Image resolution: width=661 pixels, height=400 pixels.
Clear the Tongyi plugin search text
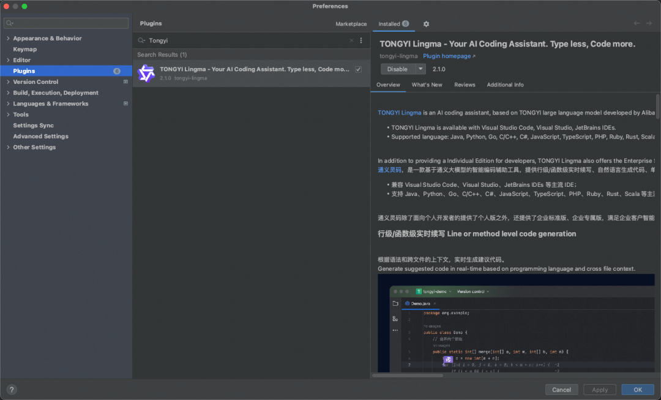pyautogui.click(x=351, y=40)
